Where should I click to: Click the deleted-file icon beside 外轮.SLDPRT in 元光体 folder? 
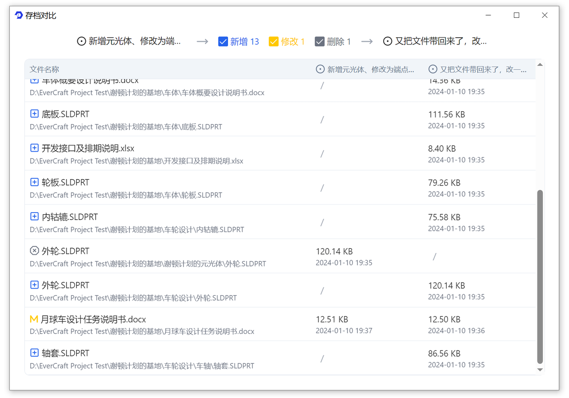[x=35, y=250]
